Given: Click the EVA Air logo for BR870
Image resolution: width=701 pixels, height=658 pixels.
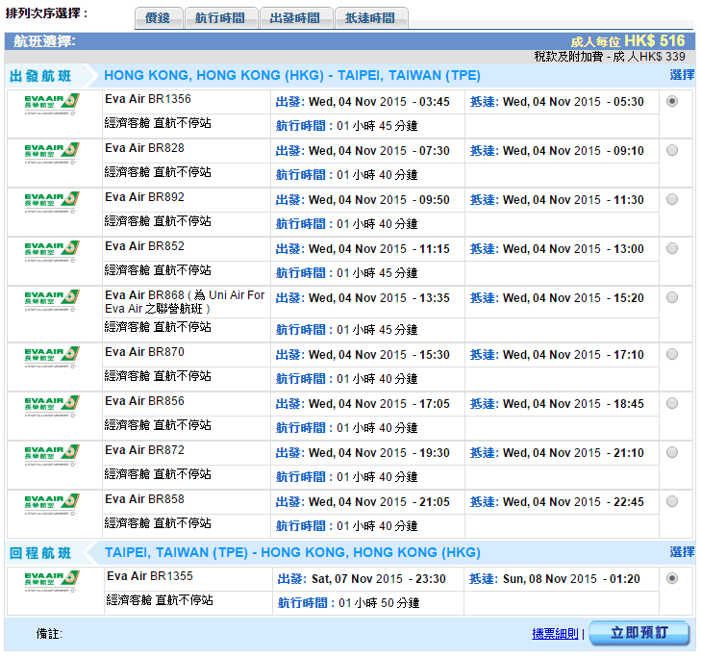Looking at the screenshot, I should point(52,357).
